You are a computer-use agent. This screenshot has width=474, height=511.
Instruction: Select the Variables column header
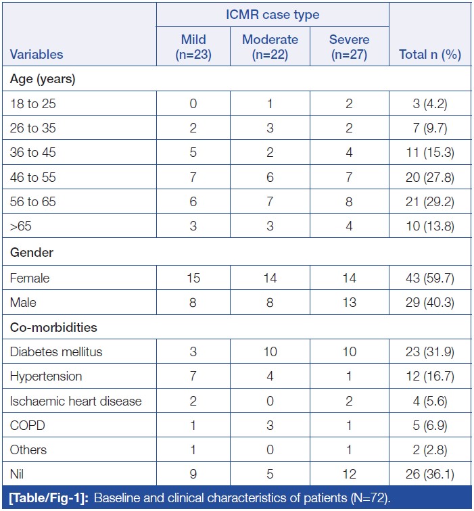(37, 55)
